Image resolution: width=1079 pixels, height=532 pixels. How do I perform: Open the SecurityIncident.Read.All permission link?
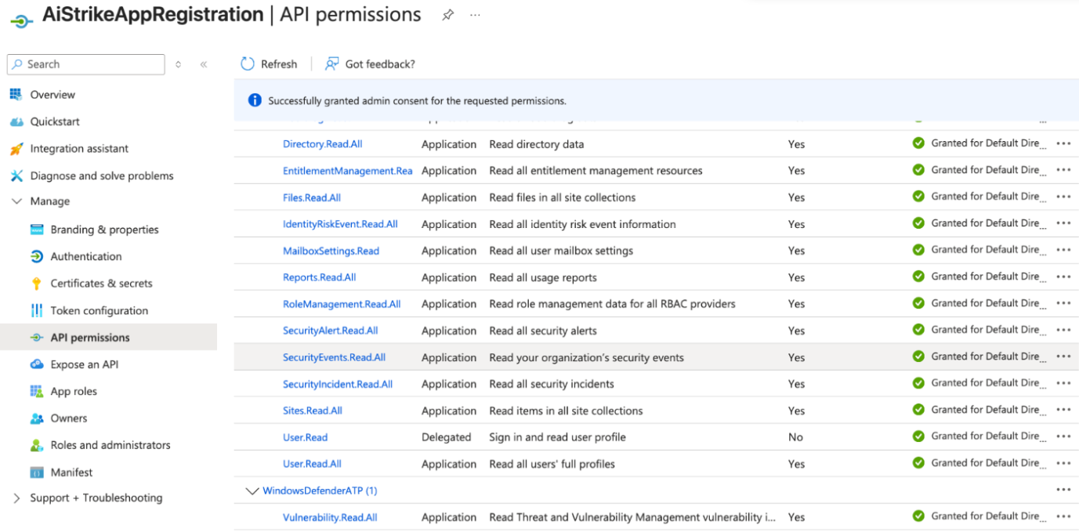pyautogui.click(x=338, y=384)
